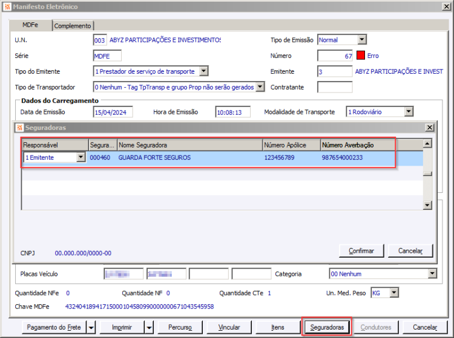Screen dimensions: 454x338
Task: Open the Responsável 1 Emitente dropdown
Action: [x=81, y=157]
